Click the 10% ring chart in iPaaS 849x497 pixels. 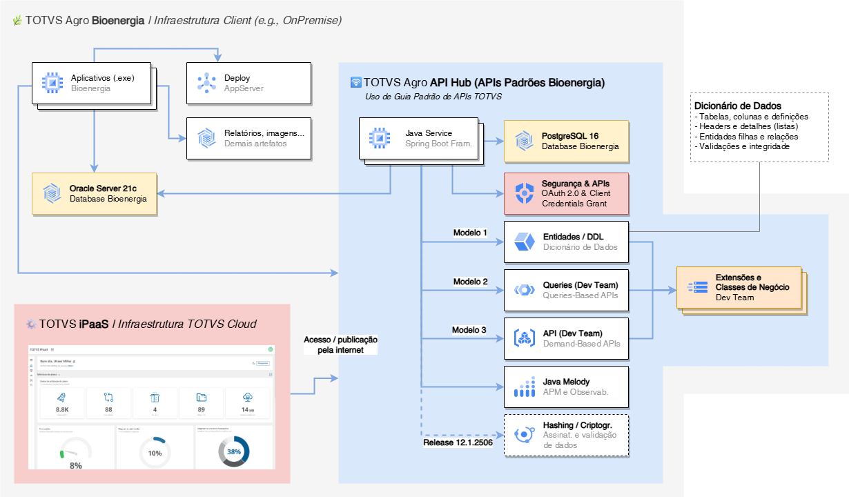tap(155, 453)
